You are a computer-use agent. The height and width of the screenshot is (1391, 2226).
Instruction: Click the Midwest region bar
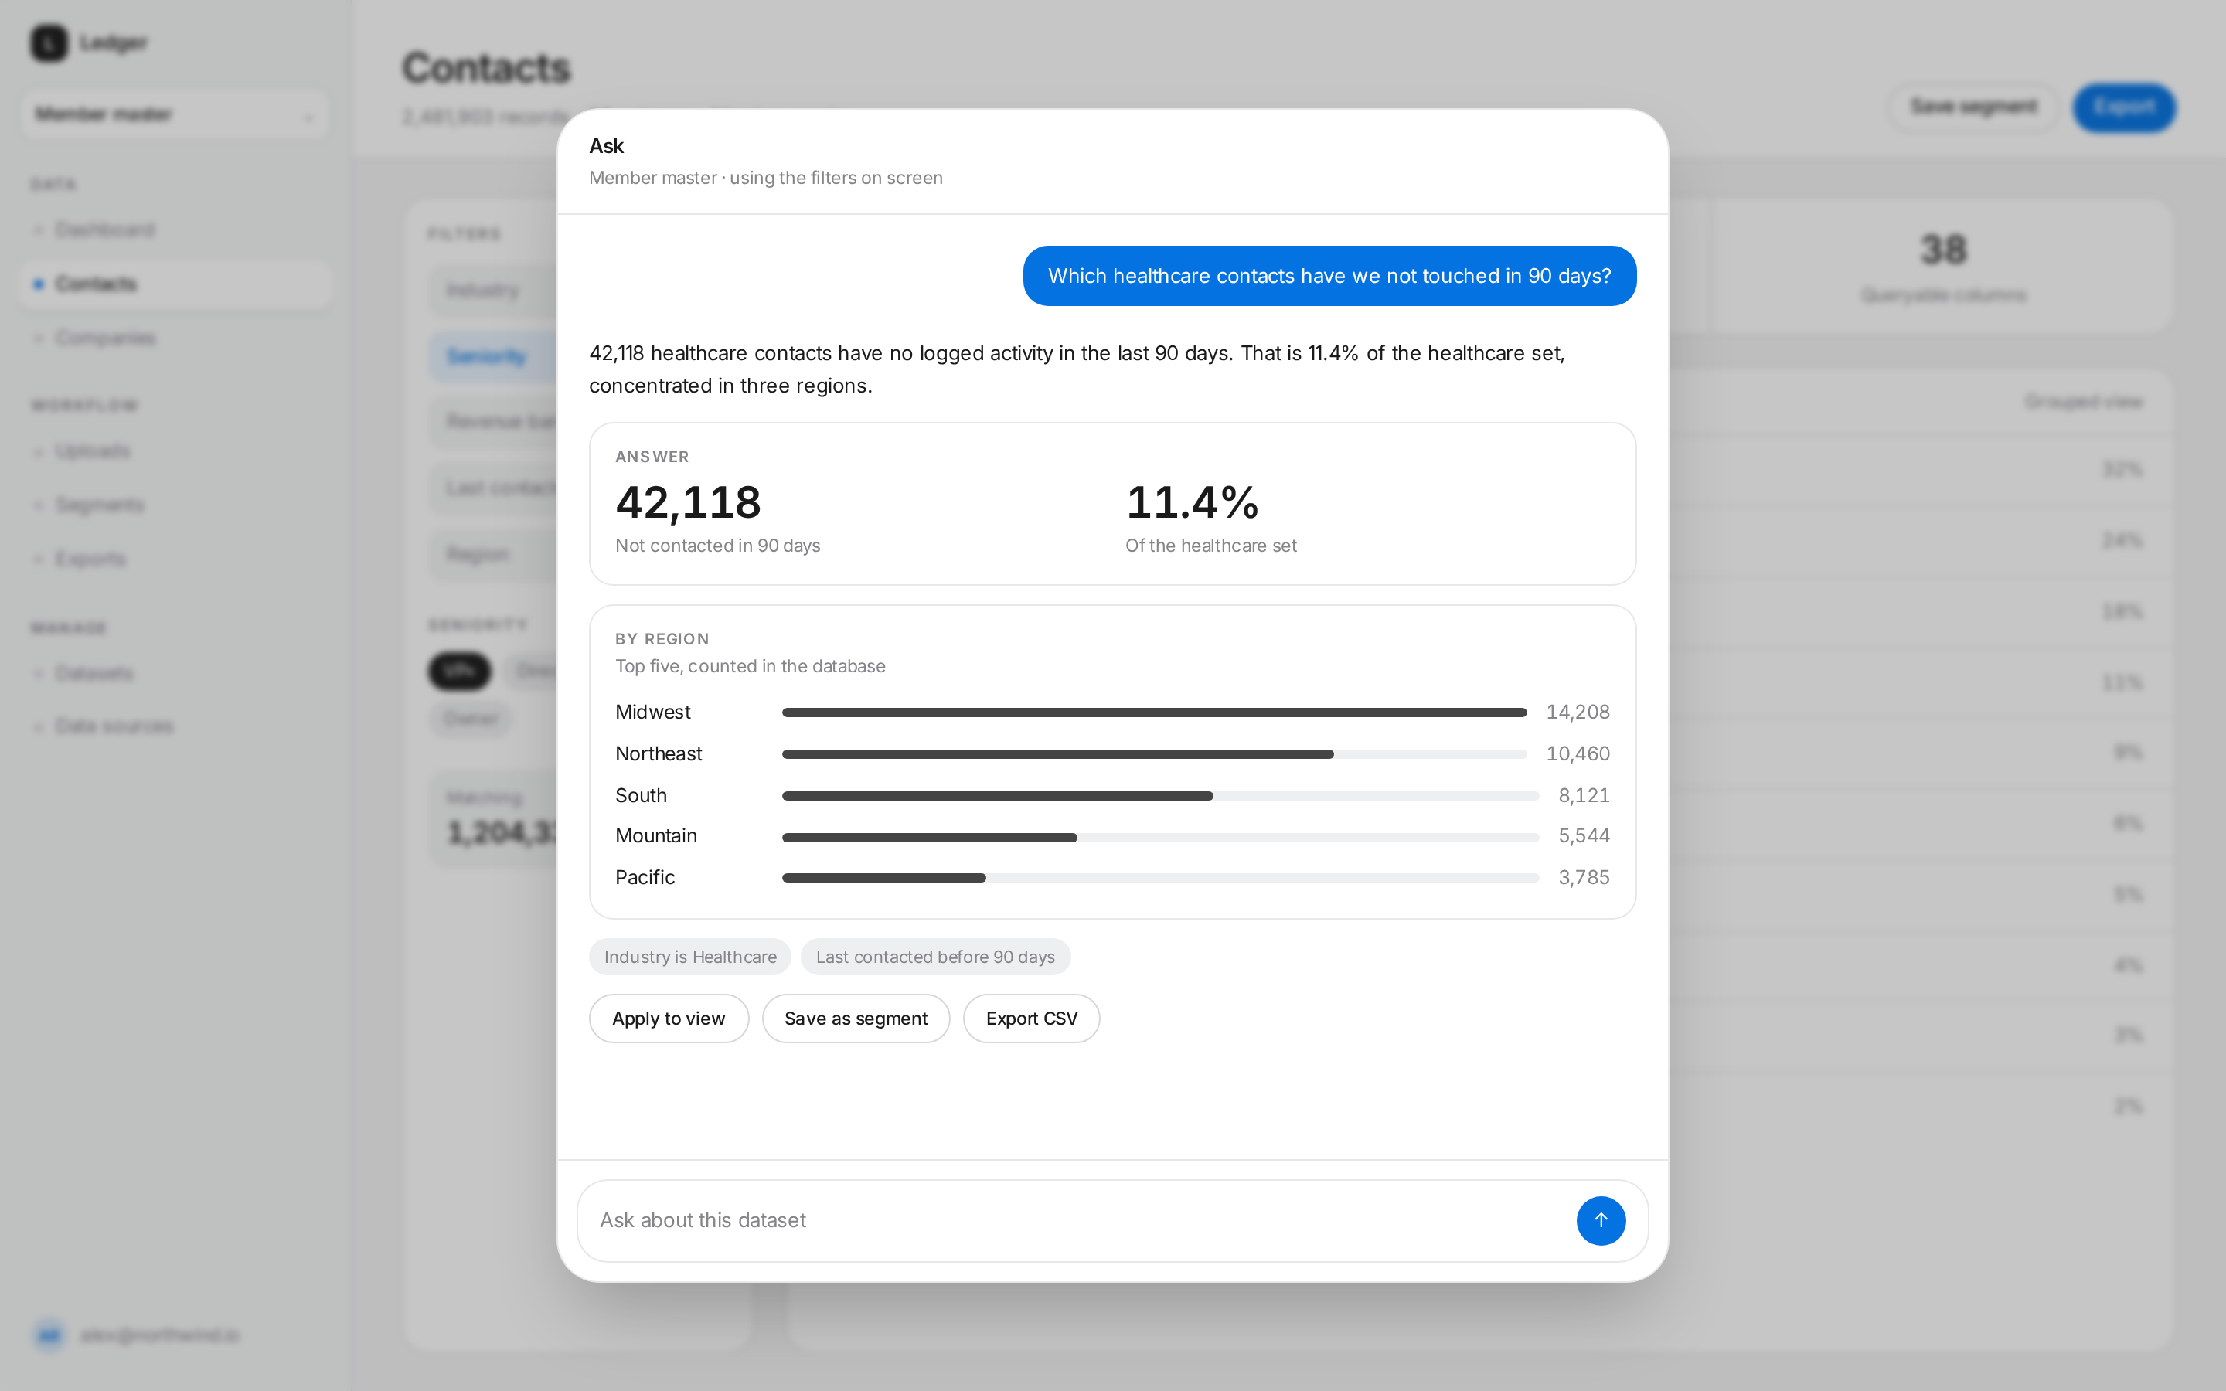(1155, 712)
